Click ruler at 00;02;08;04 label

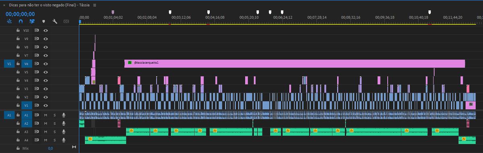pos(147,18)
